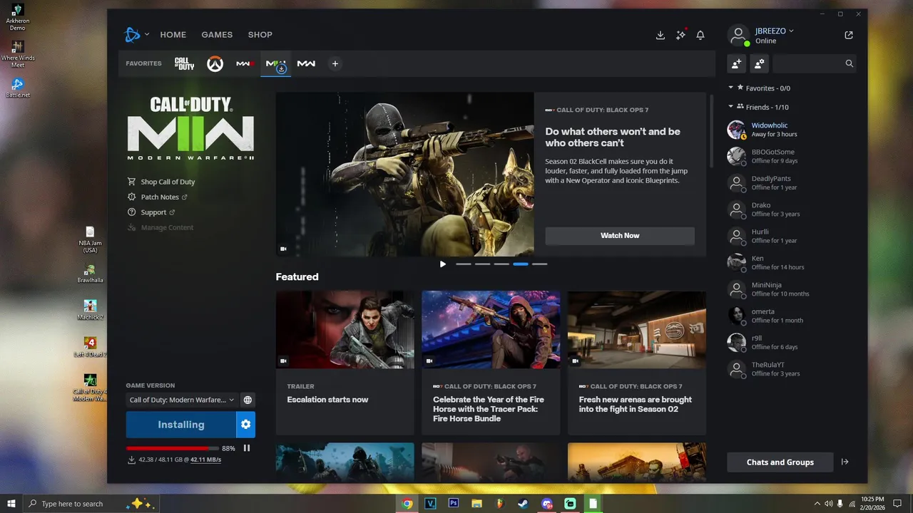The height and width of the screenshot is (513, 913).
Task: Select the active MW II tab
Action: pyautogui.click(x=275, y=64)
